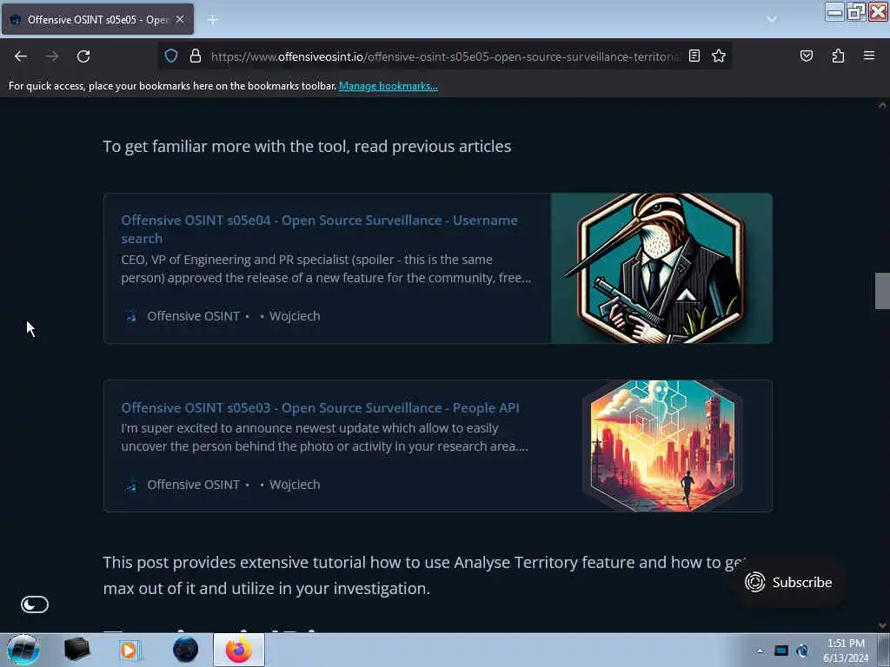
Task: Click the Firefox taskbar icon
Action: (239, 650)
